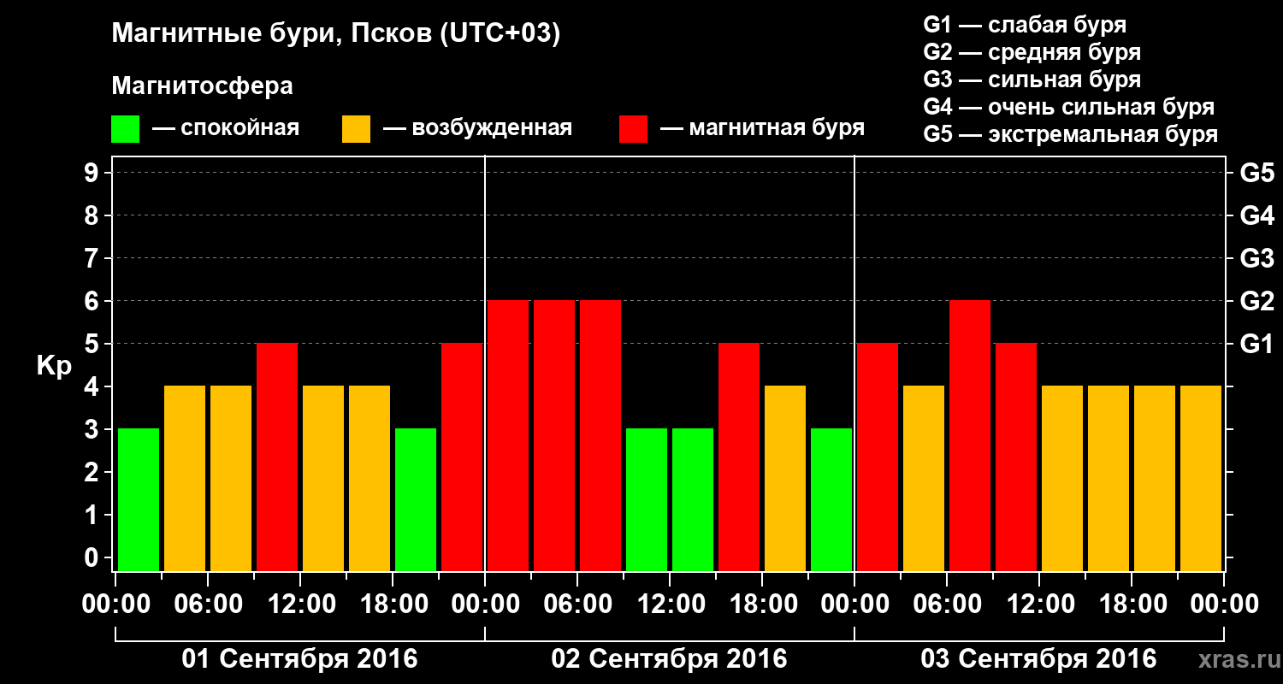Screen dimensions: 1283x684
Task: Click the green 'спокойная' legend swatch
Action: (x=125, y=129)
